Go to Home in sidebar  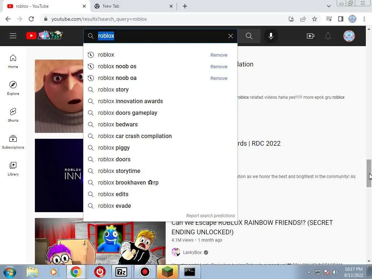tap(13, 61)
